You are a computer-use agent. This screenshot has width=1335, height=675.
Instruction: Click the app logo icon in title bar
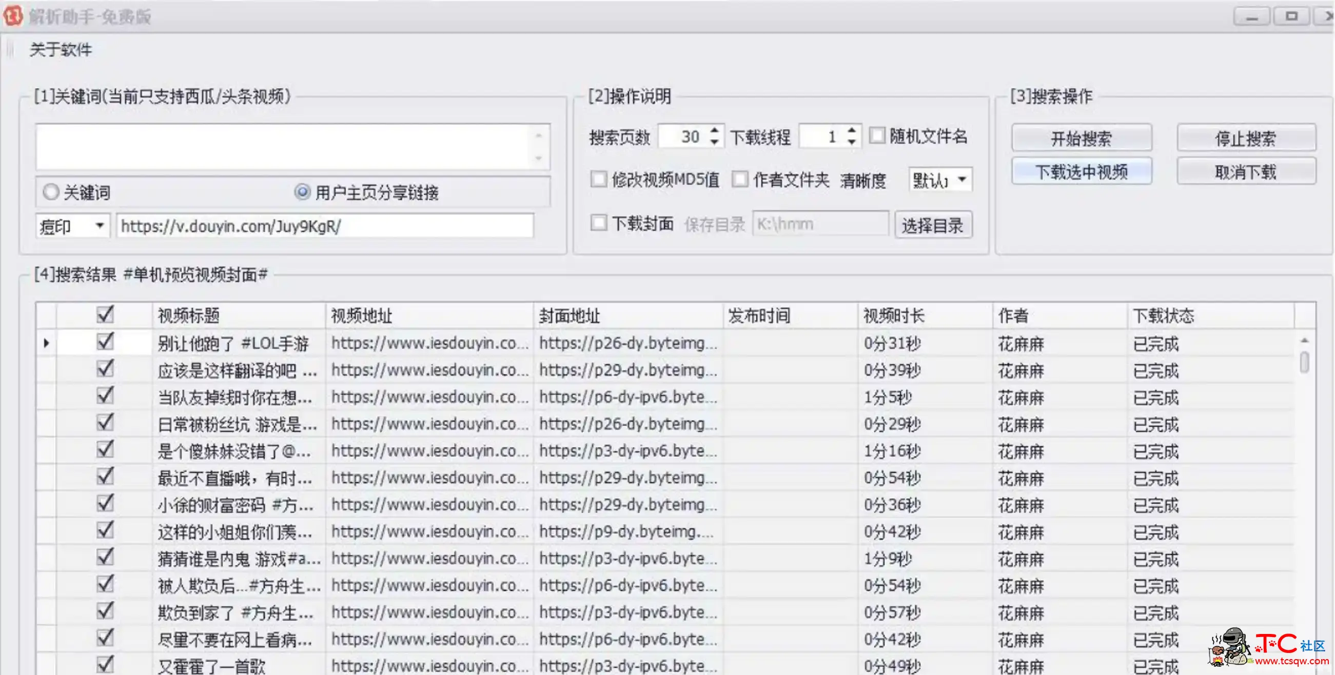coord(13,15)
